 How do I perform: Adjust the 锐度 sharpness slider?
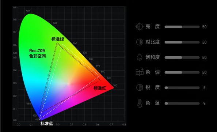pos(182,88)
